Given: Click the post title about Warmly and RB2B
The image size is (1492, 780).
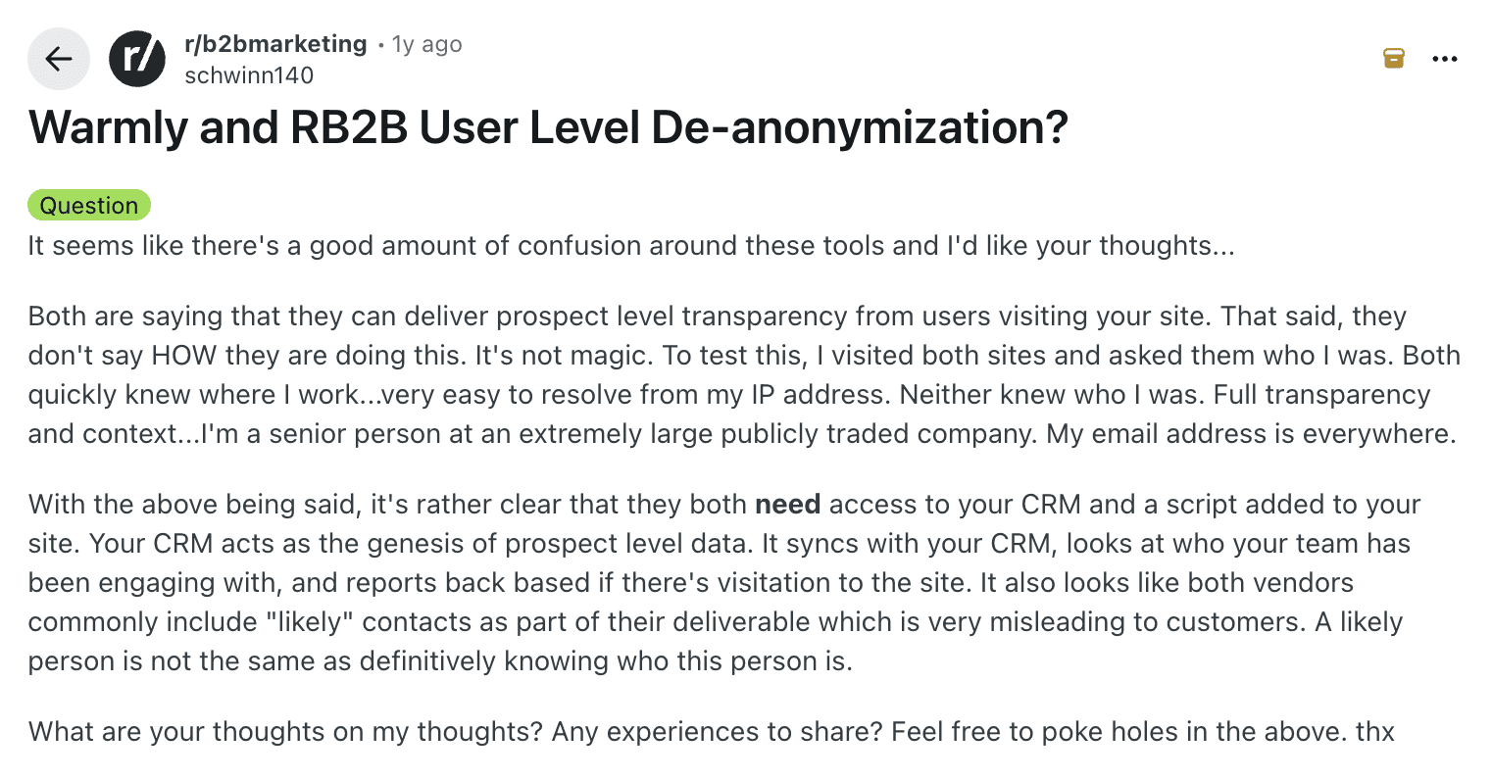Looking at the screenshot, I should click(547, 126).
